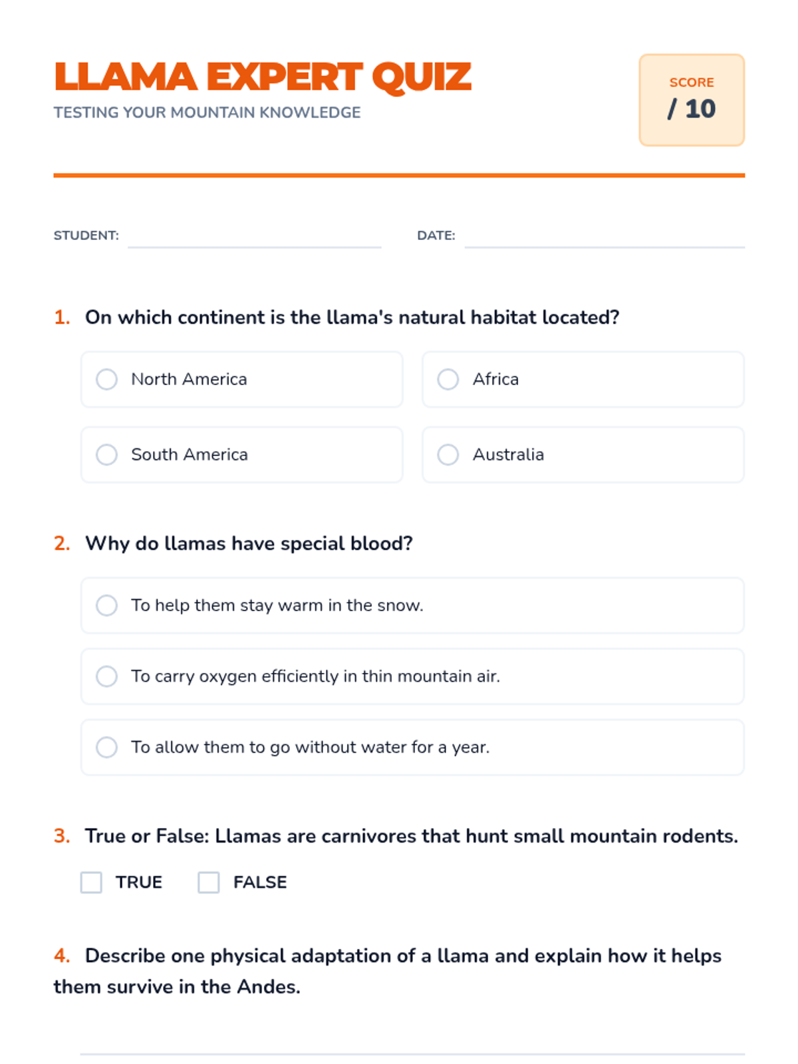Viewport: 798px width, 1064px height.
Task: Select 'To carry oxygen efficiently' answer
Action: (x=106, y=676)
